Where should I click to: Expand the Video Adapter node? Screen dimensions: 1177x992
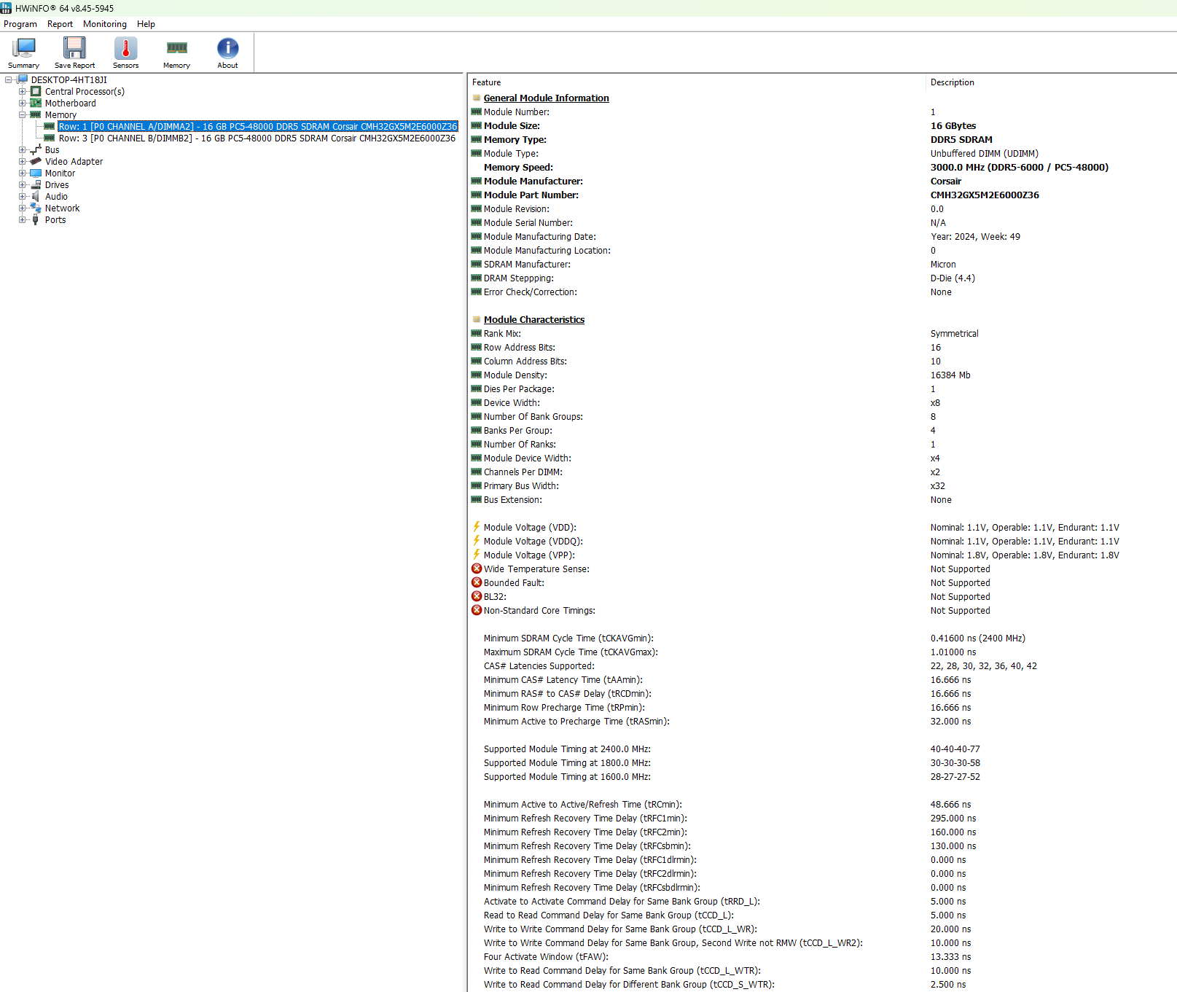click(22, 162)
